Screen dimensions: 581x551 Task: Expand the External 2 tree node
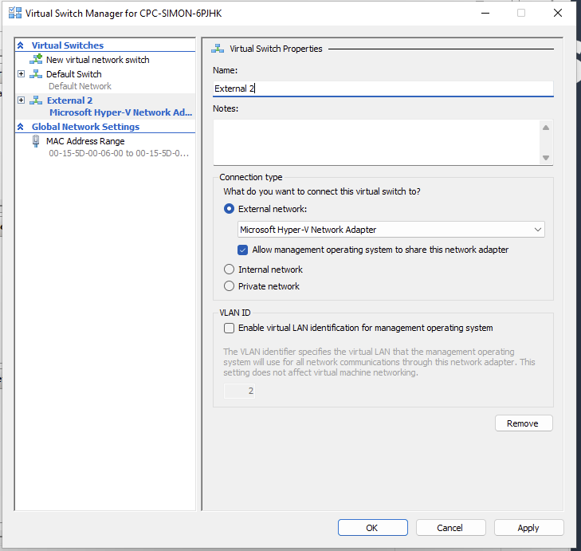coord(21,100)
